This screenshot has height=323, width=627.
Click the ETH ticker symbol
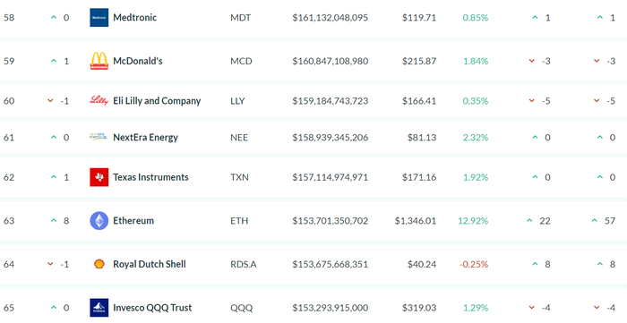tap(239, 221)
